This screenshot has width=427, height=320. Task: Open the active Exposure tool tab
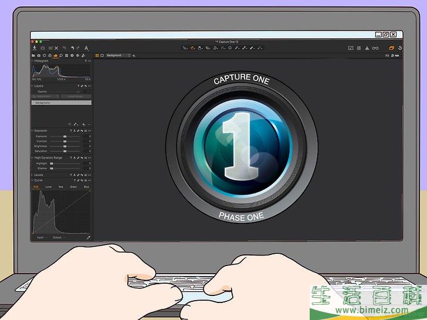tap(56, 56)
